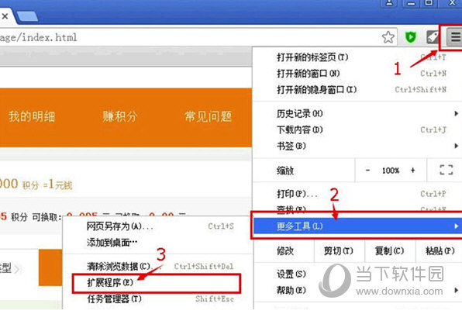Select 打开新的标签页(T) menu entry
The width and height of the screenshot is (462, 314).
357,57
